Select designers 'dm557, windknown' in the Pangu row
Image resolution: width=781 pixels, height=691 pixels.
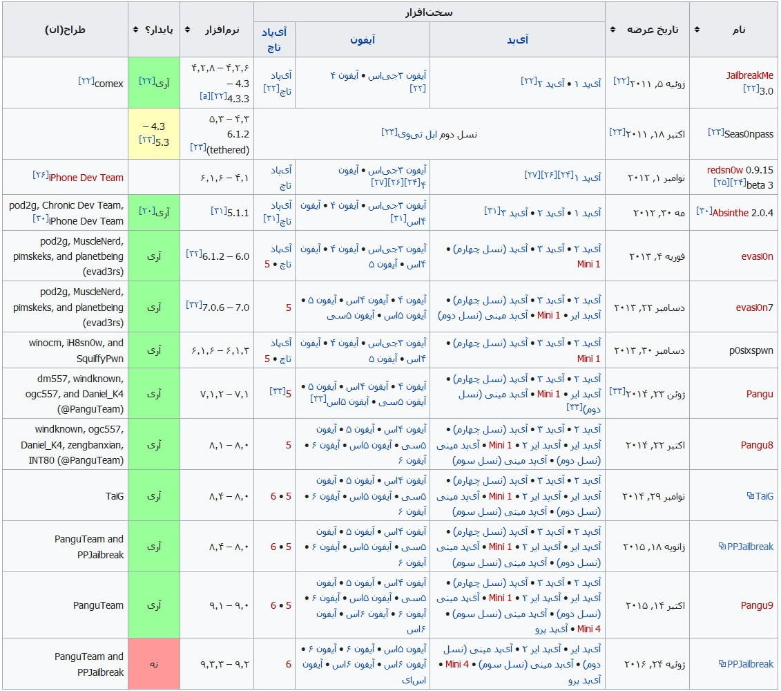click(80, 379)
